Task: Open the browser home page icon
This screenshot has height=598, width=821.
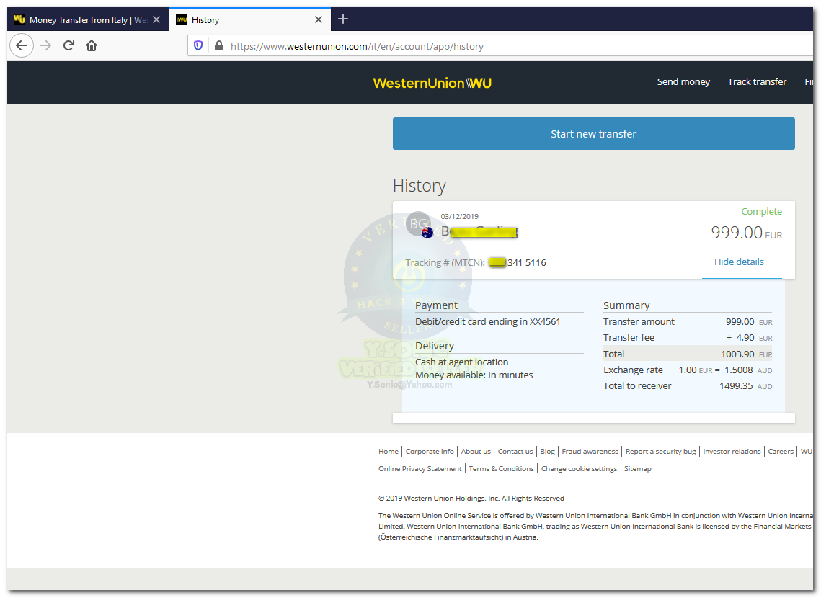Action: tap(92, 45)
